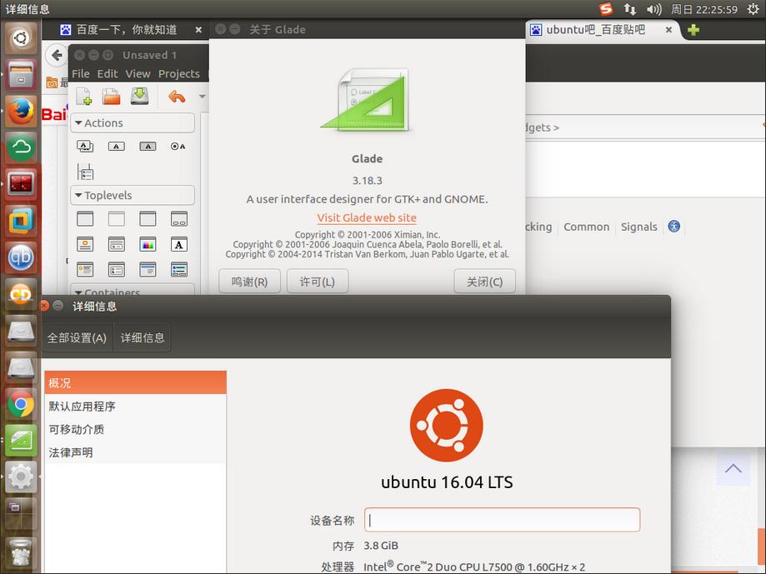Collapse the Actions palette section
This screenshot has height=574, width=766.
tap(133, 123)
